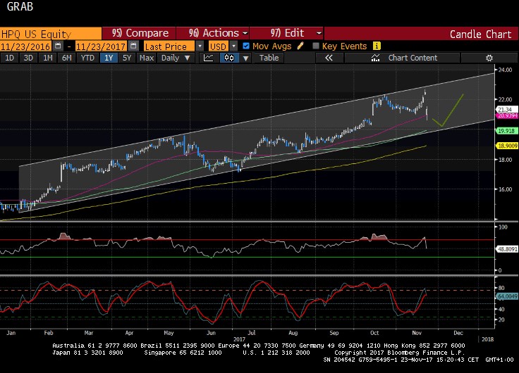Select the Last Price field
Screen dimensions: 519x373
[x=169, y=46]
